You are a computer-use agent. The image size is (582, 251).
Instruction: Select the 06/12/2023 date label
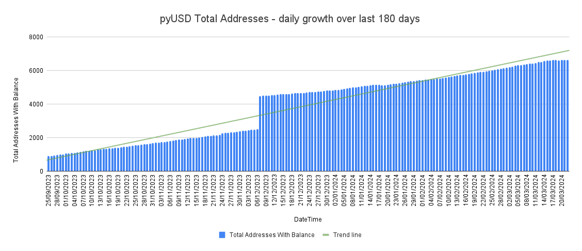[257, 192]
